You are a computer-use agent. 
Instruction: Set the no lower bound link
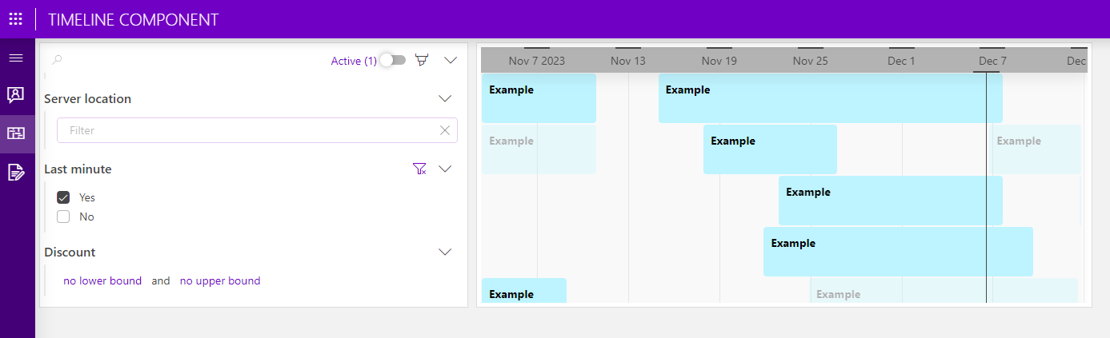click(x=102, y=280)
